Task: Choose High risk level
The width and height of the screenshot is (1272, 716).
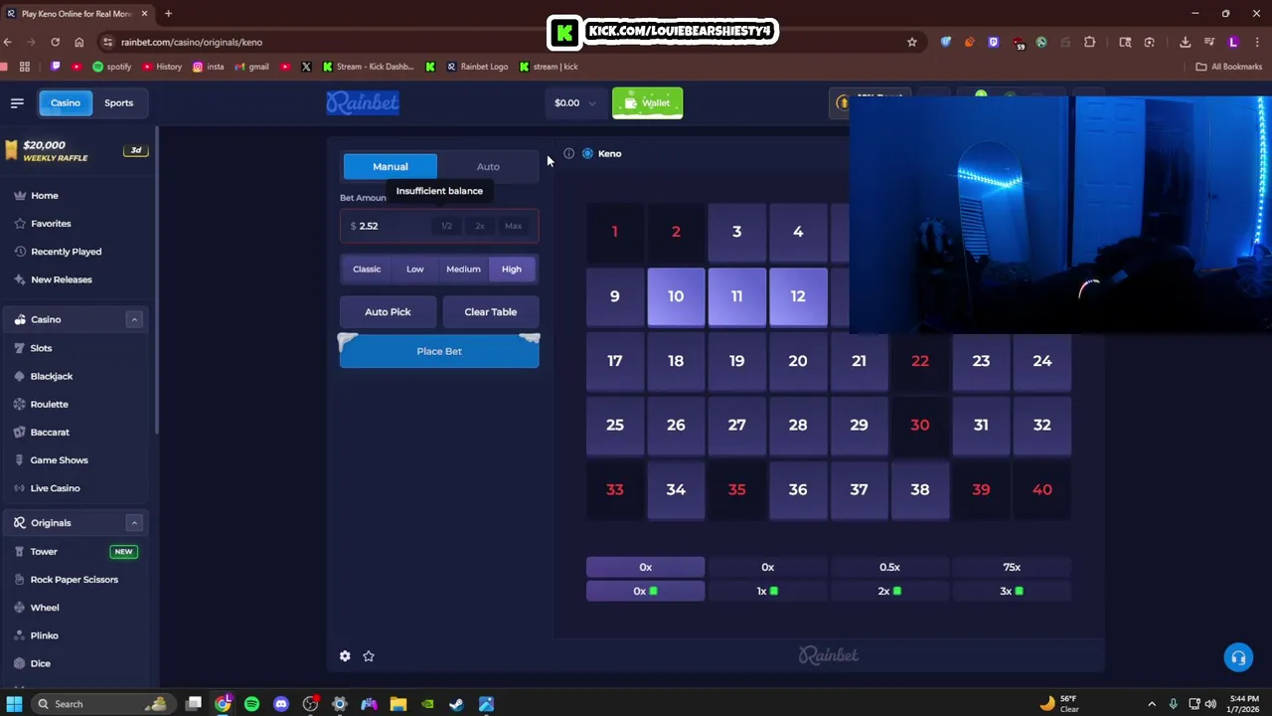Action: (511, 268)
